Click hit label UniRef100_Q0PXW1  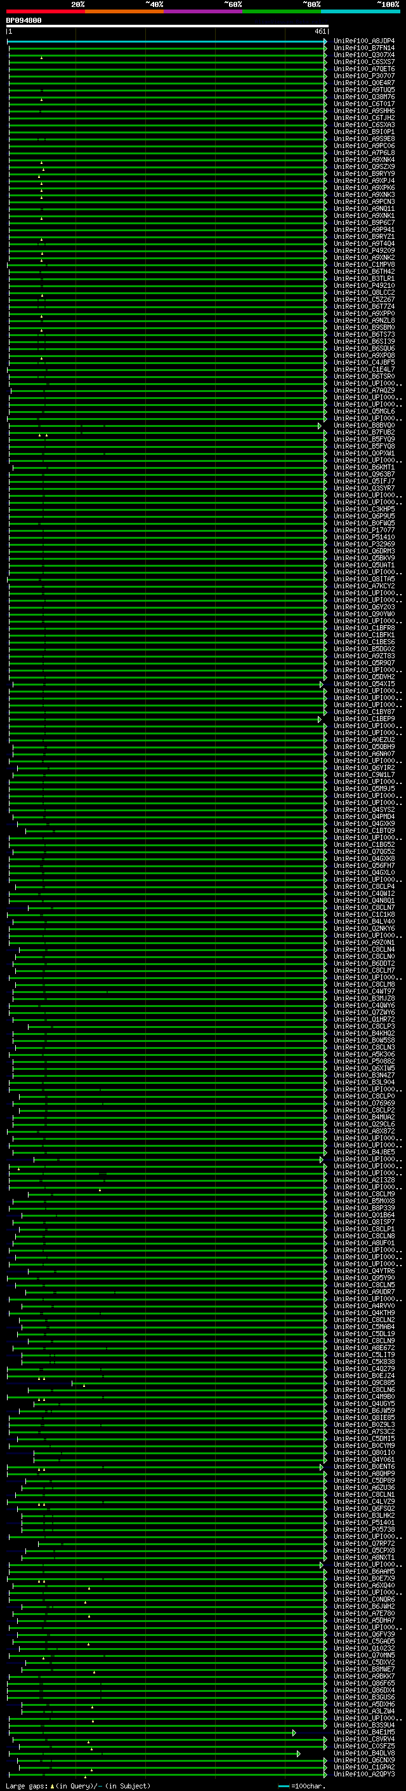[x=363, y=454]
